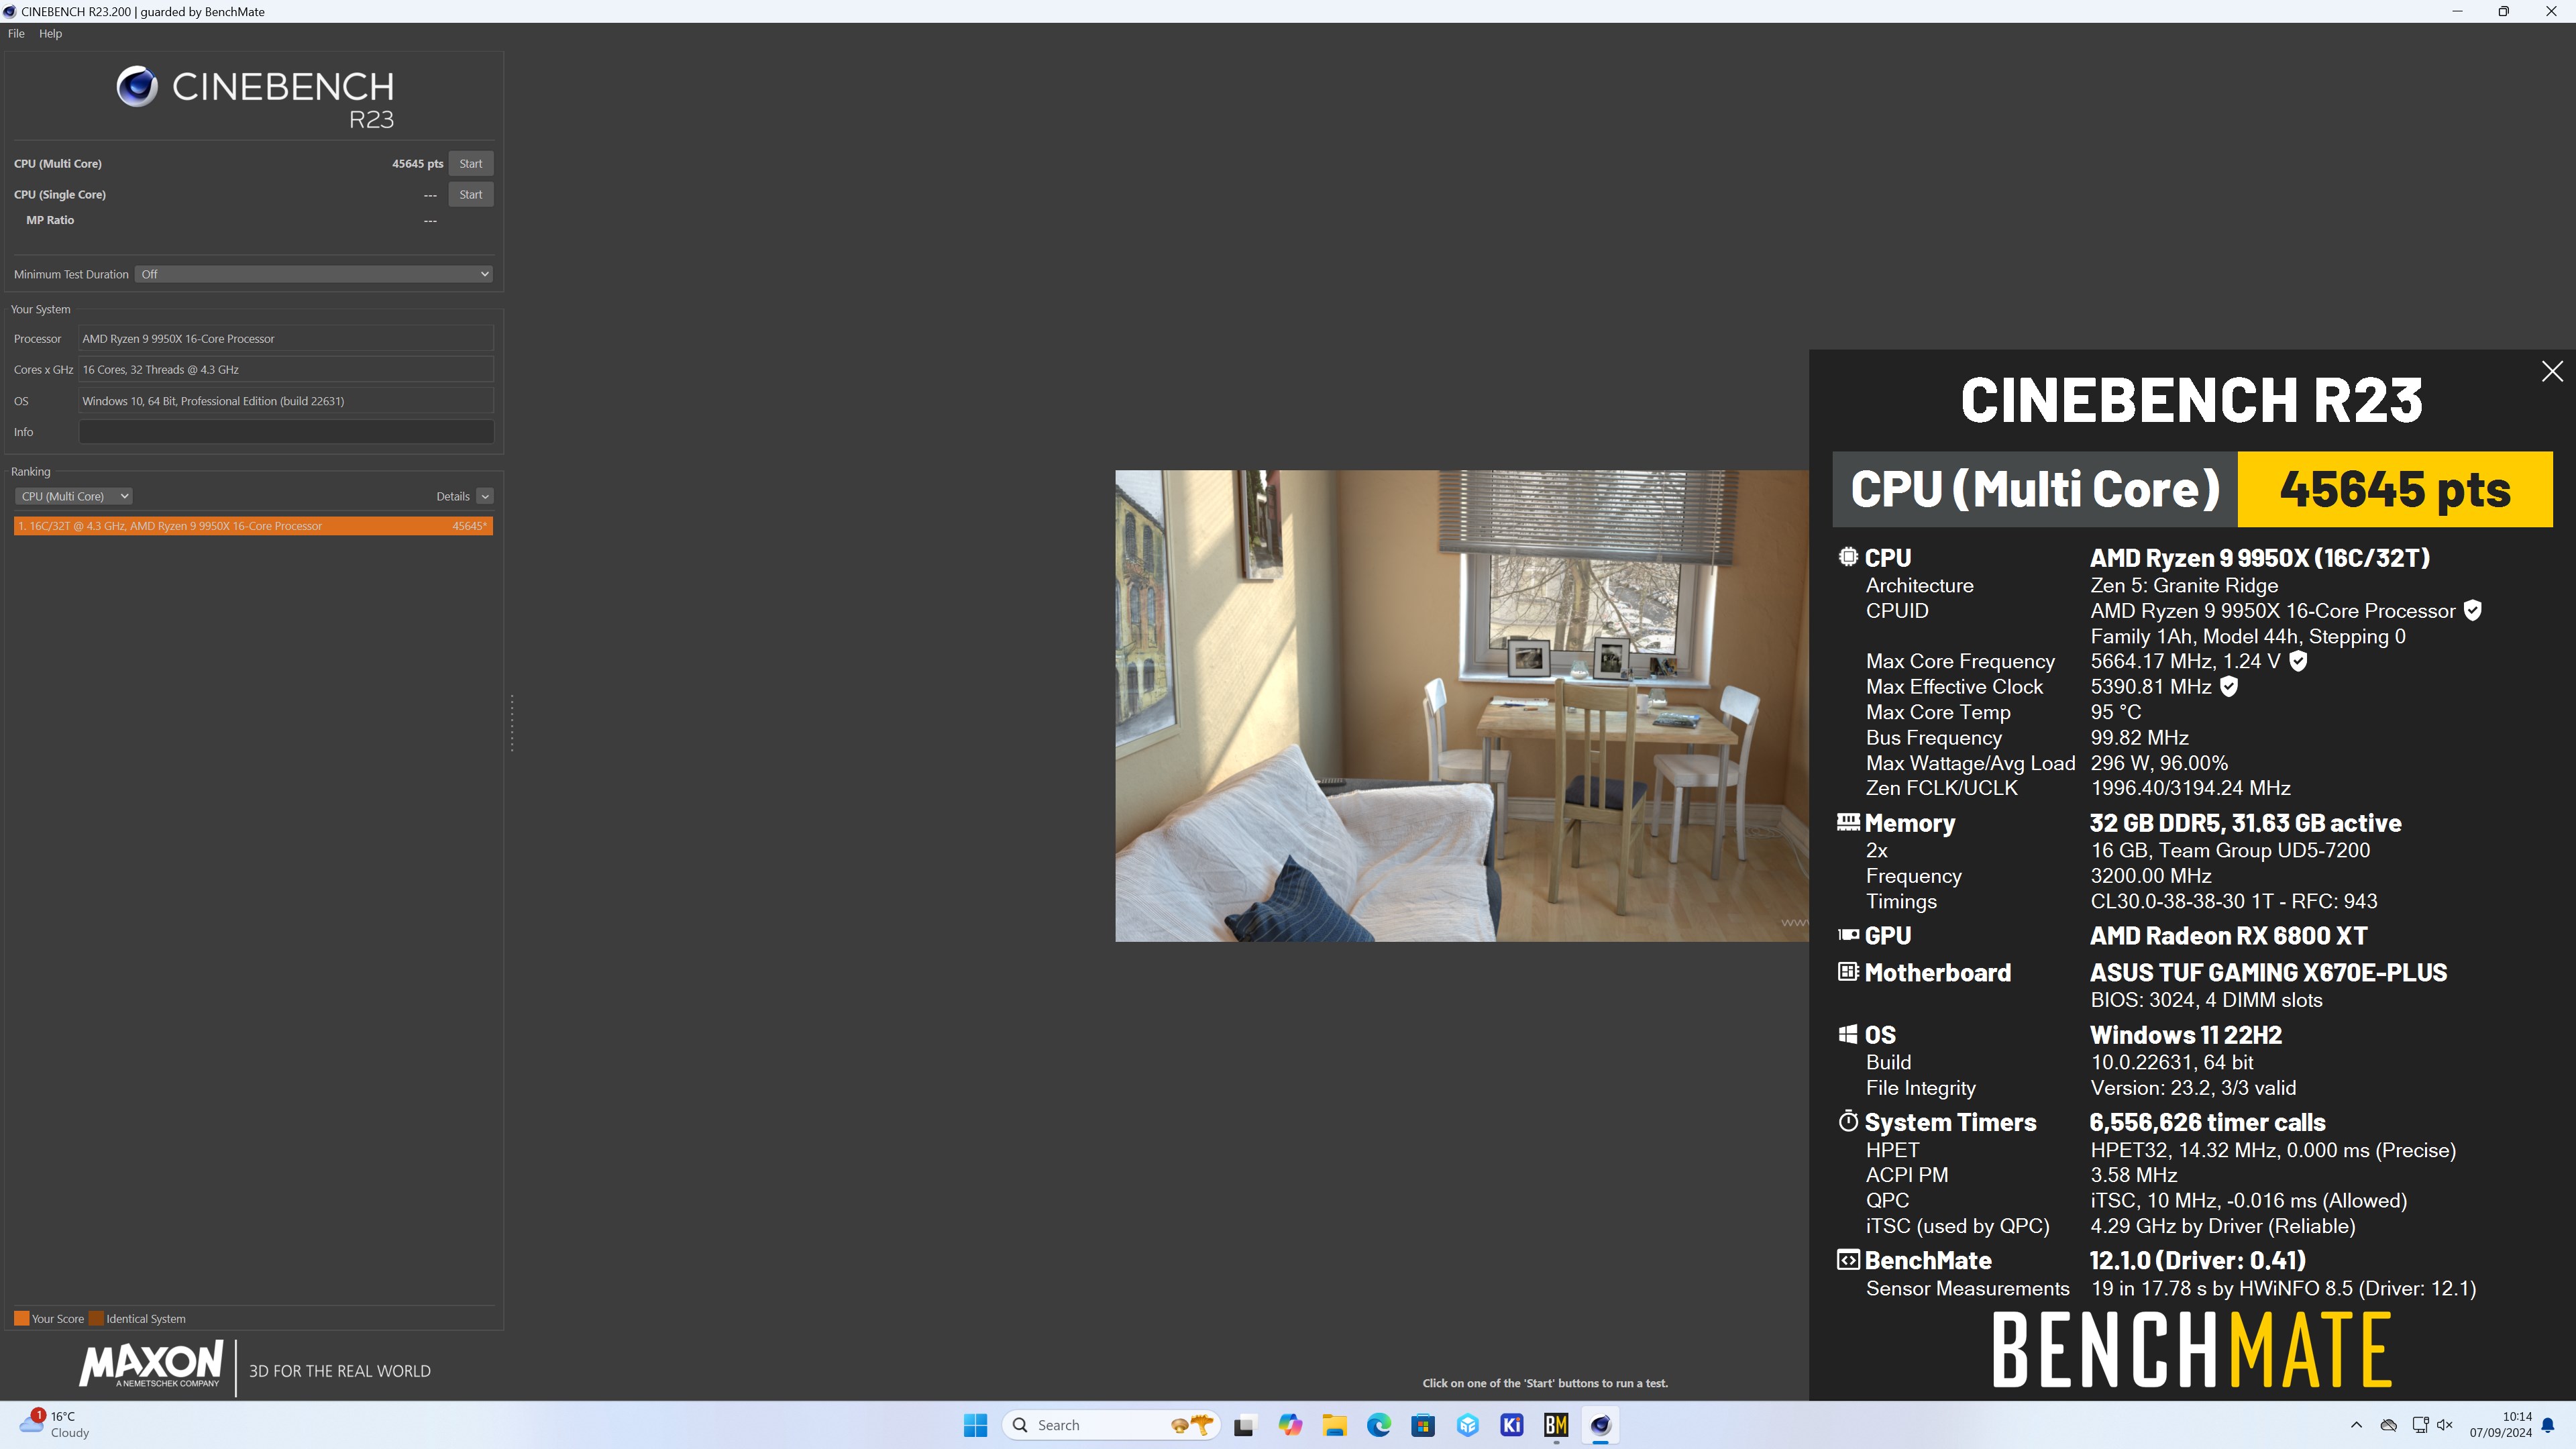2576x1449 pixels.
Task: Click the 6,556,626 timer calls text
Action: (x=2207, y=1122)
